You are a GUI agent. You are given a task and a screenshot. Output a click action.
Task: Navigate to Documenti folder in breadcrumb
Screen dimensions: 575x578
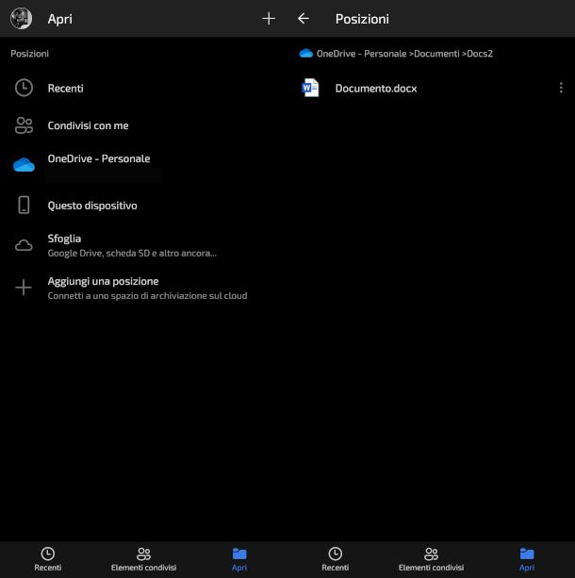(x=436, y=54)
